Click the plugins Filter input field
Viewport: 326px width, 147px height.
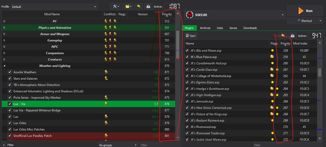[x=288, y=145]
